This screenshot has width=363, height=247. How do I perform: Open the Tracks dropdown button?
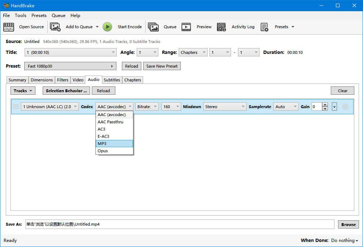[23, 91]
